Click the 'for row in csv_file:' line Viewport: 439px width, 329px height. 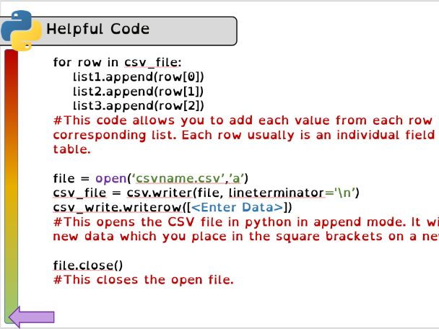[117, 62]
